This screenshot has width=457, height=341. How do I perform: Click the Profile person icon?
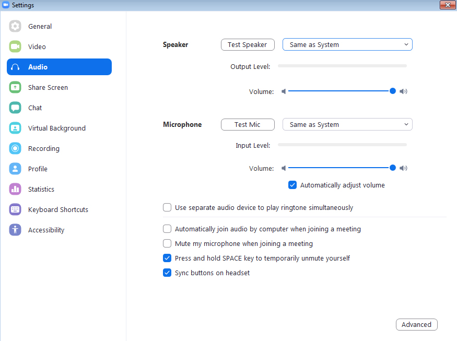pyautogui.click(x=15, y=169)
